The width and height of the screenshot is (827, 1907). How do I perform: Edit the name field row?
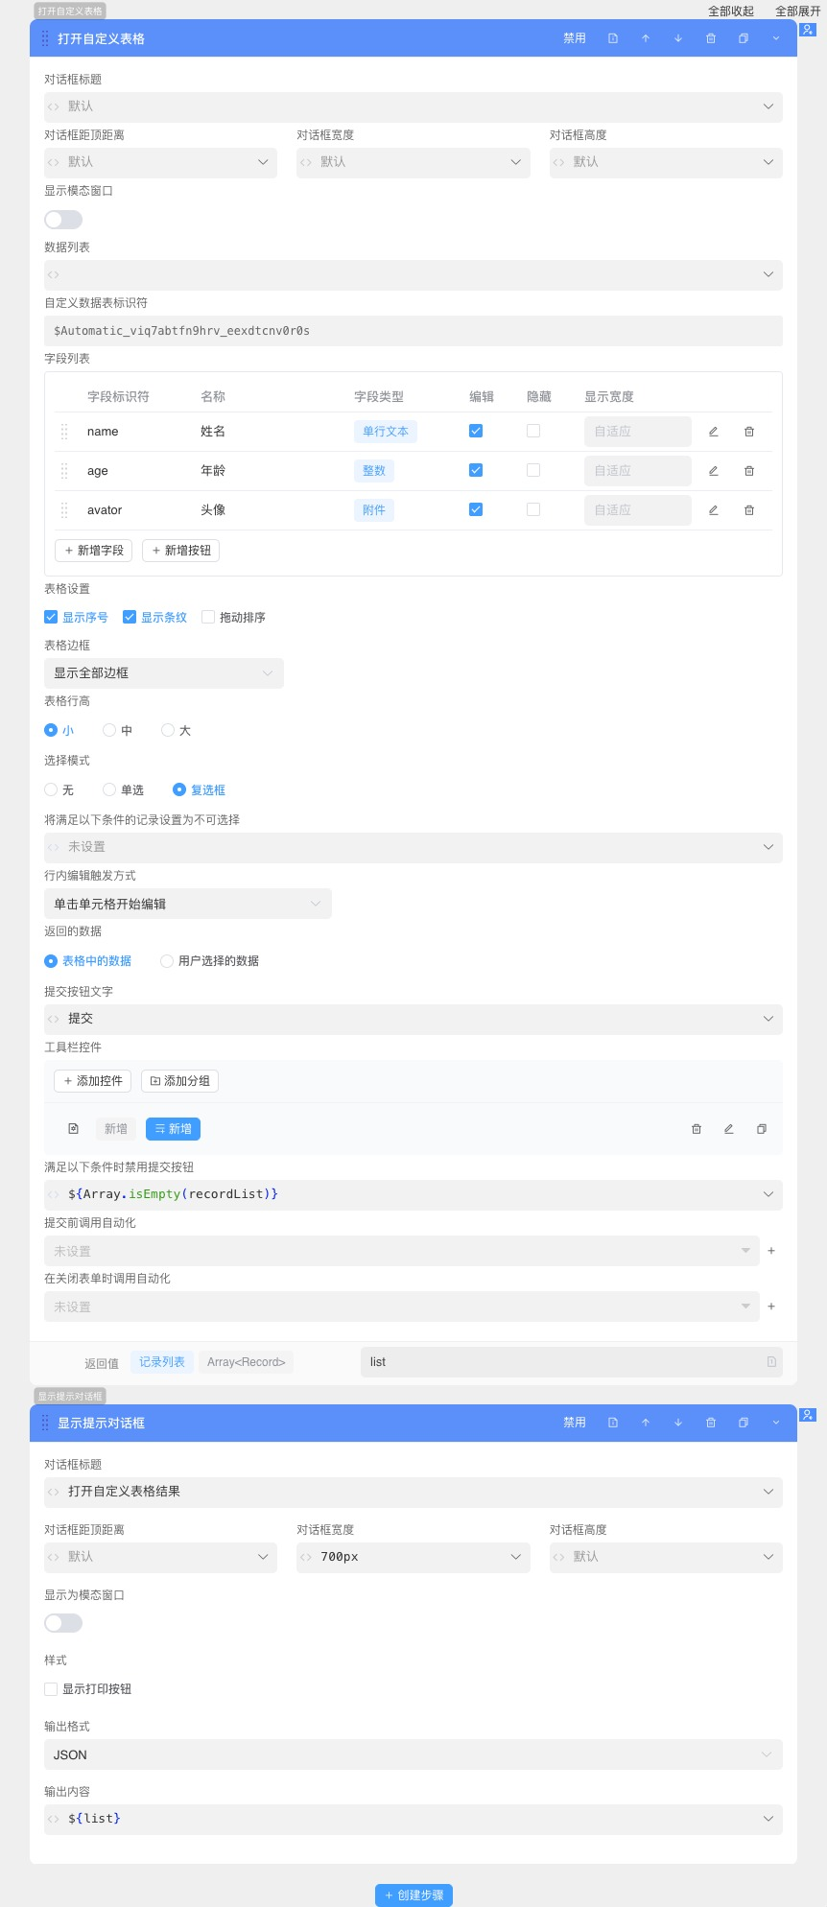[x=714, y=432]
